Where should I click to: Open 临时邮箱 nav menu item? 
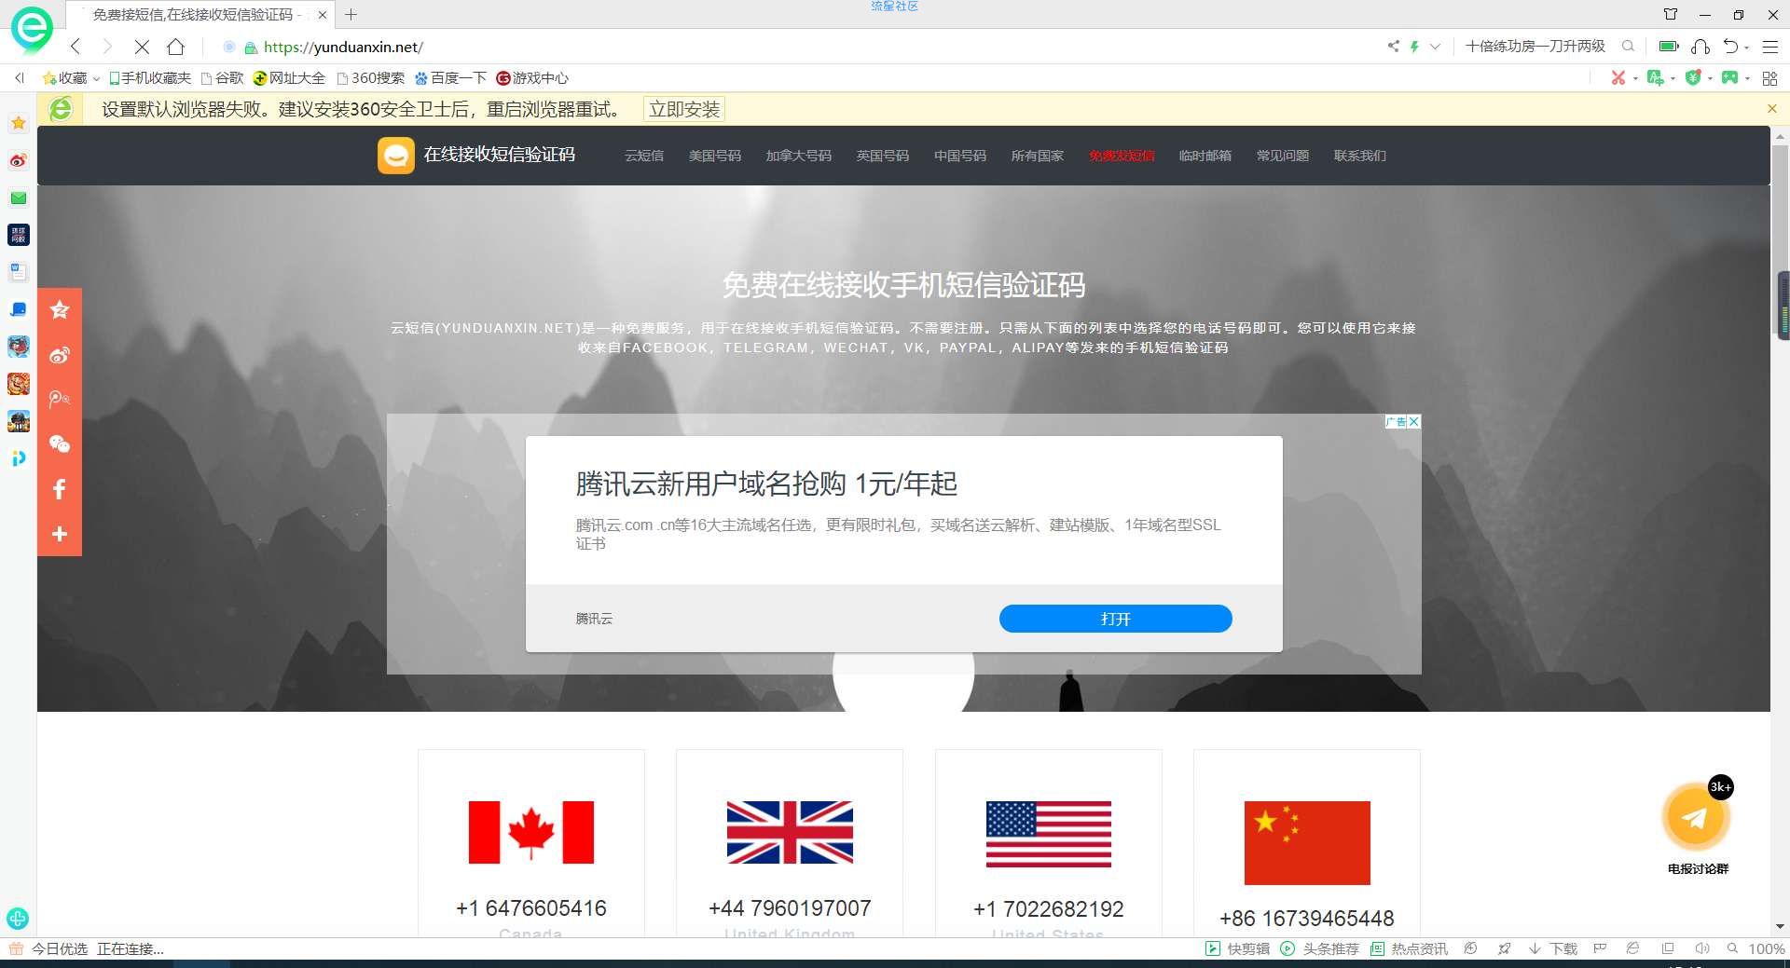click(1205, 156)
